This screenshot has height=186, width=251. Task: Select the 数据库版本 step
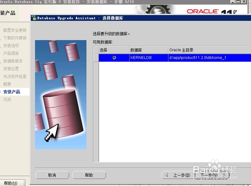13,61
